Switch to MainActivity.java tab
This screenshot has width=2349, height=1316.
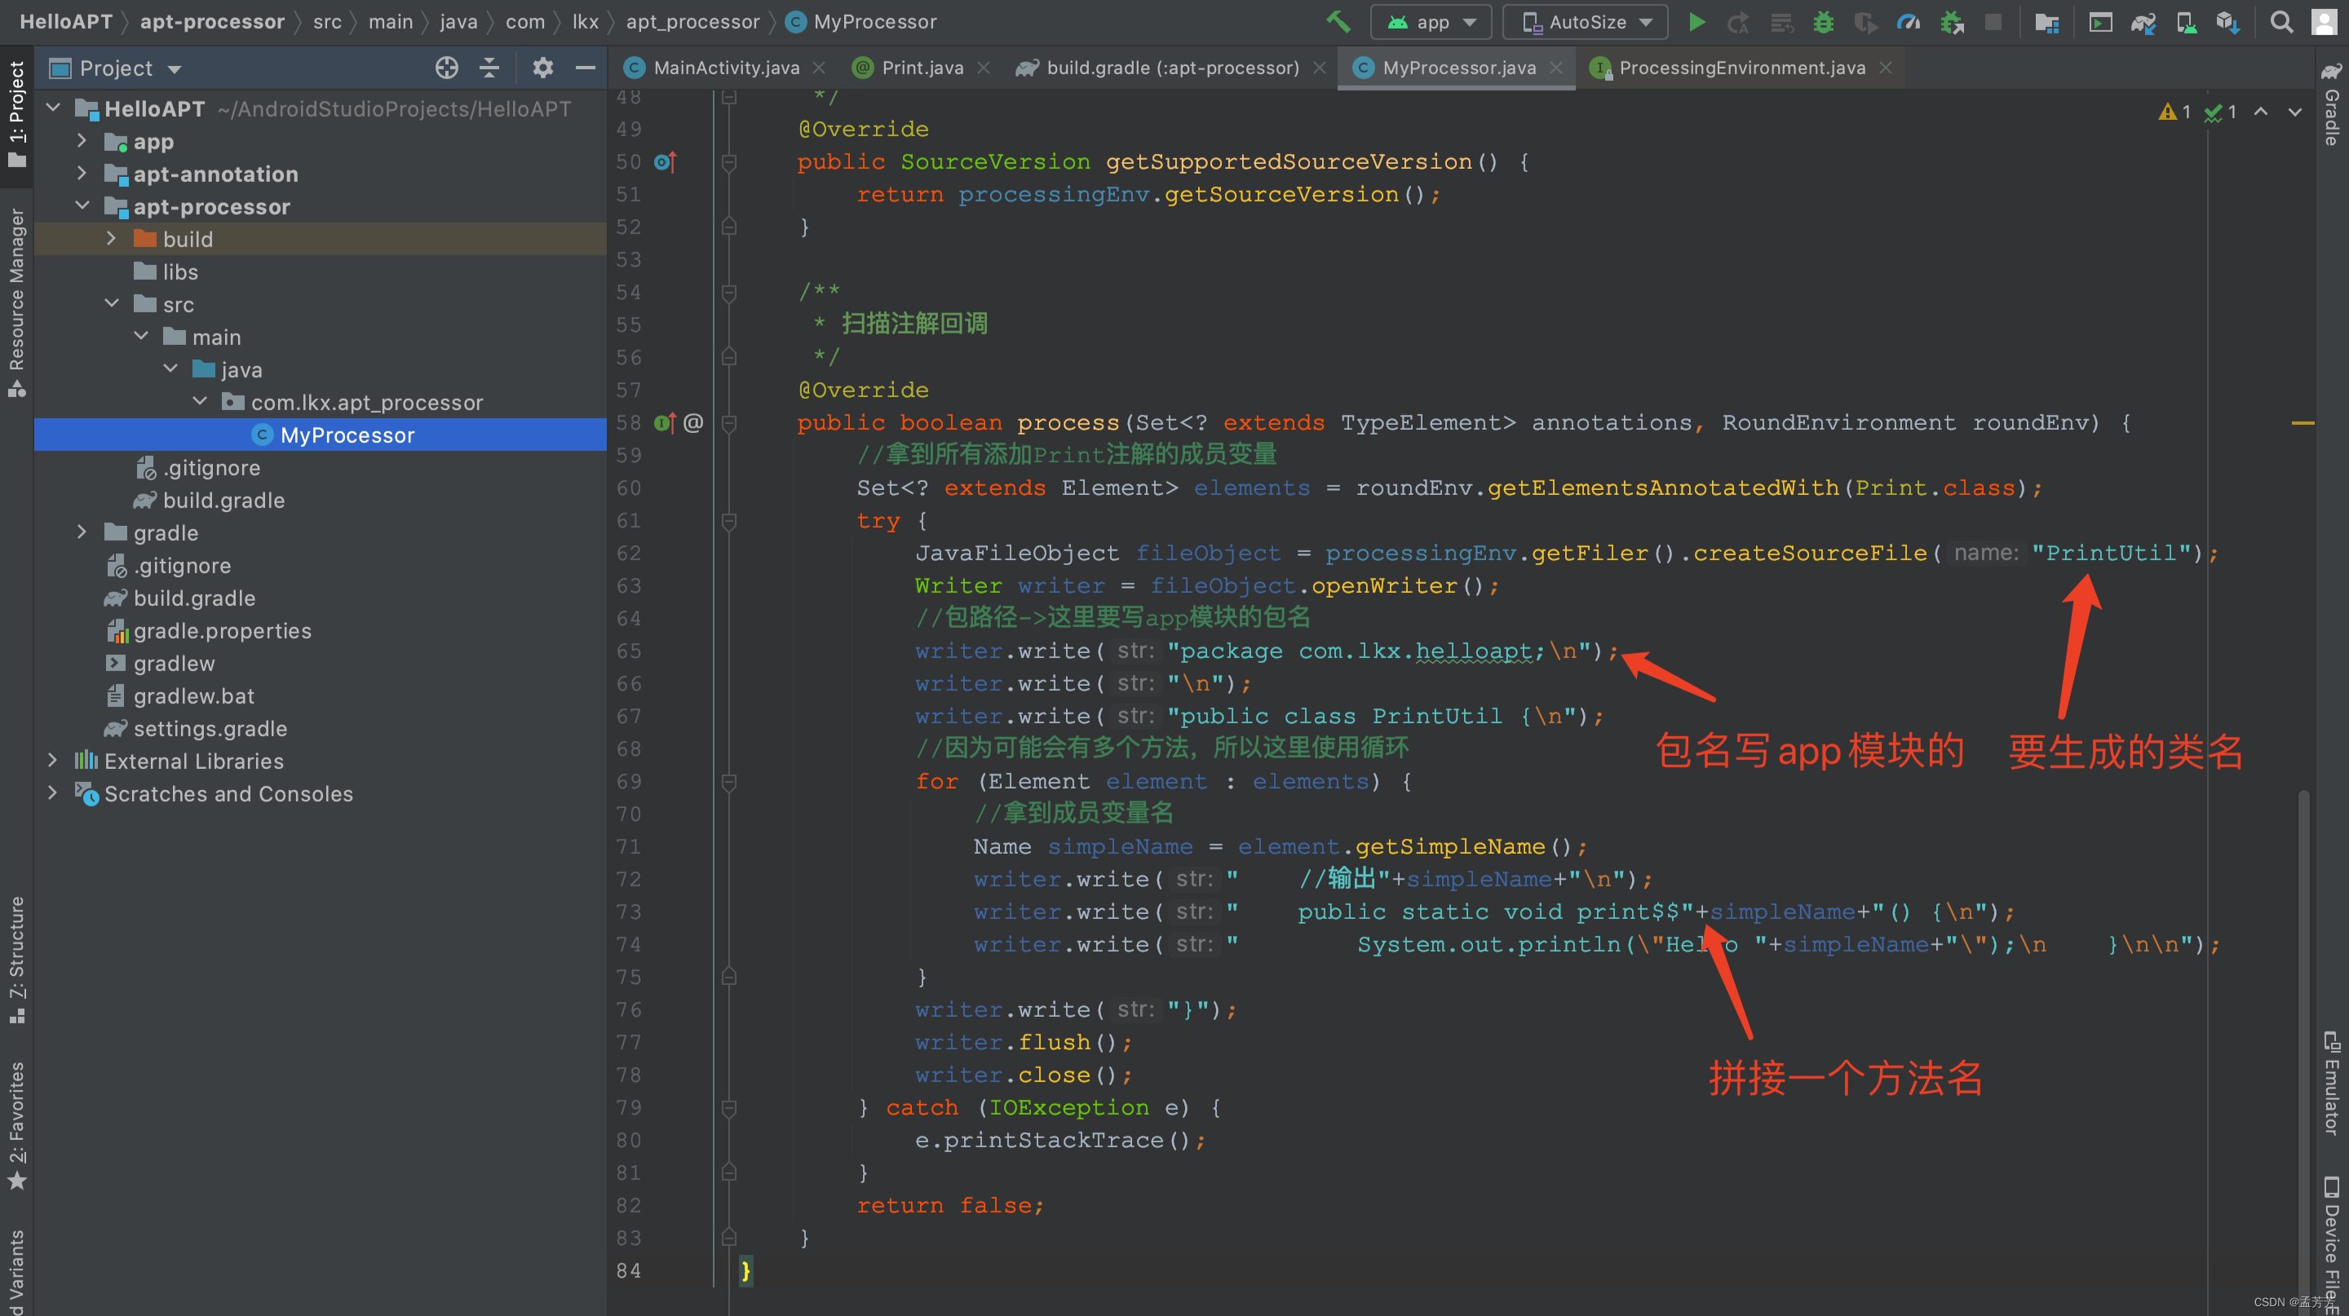pos(725,68)
